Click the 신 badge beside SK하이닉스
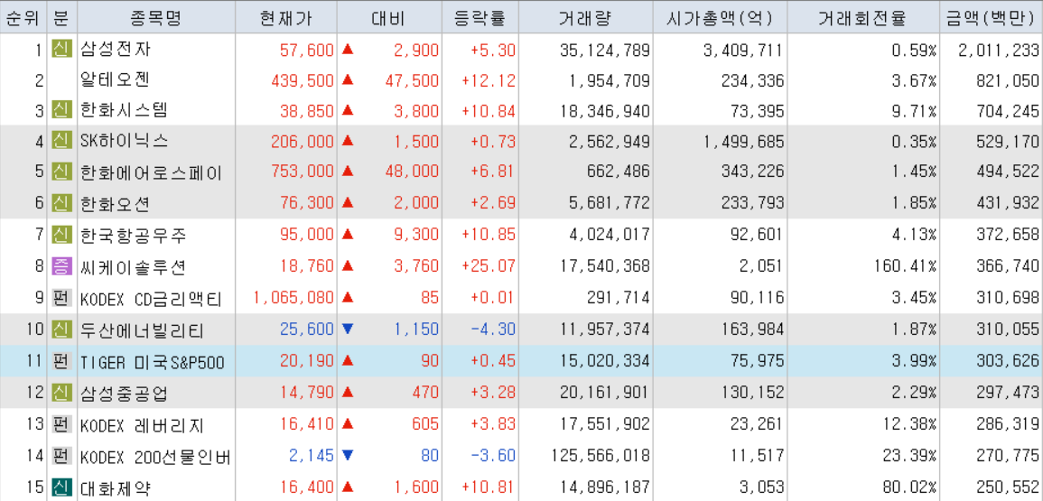 (61, 141)
